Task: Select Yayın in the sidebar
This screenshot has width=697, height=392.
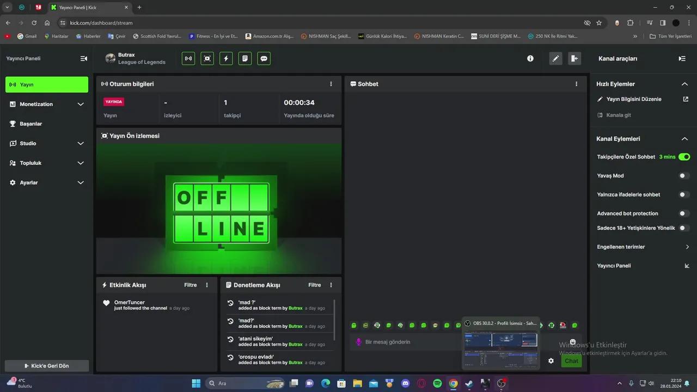Action: (x=47, y=84)
